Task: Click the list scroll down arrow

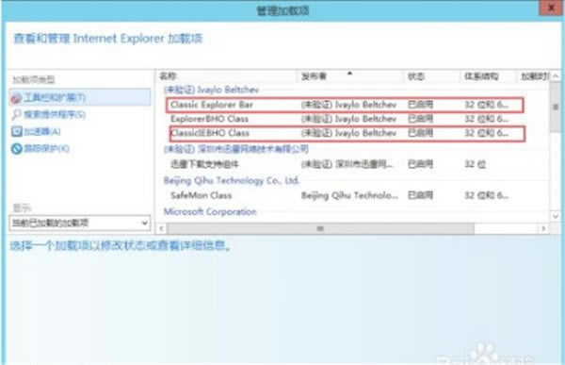Action: (556, 216)
